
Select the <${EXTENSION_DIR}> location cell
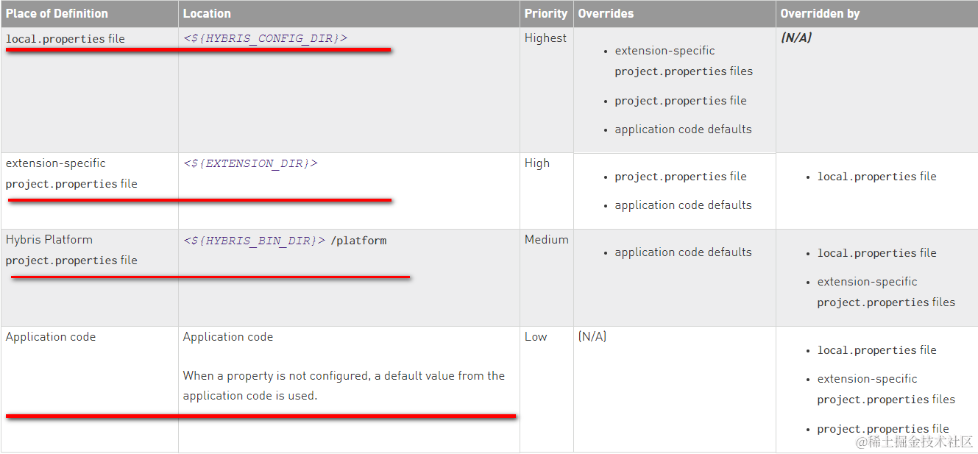[250, 163]
